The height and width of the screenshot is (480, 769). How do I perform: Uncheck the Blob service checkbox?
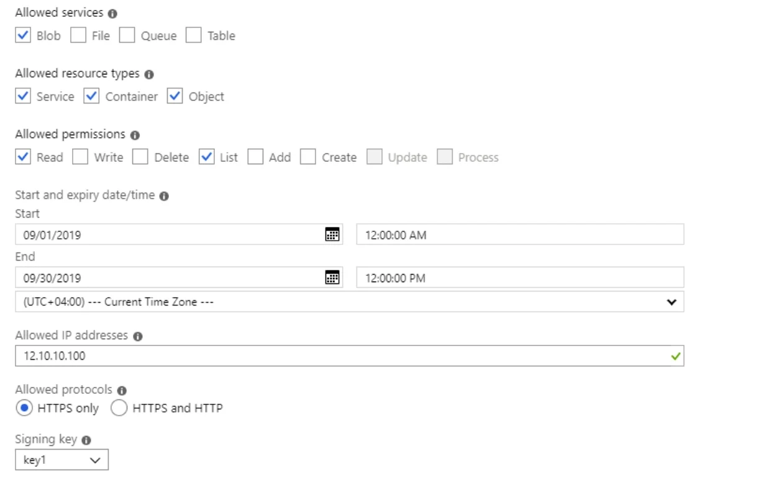(x=22, y=35)
